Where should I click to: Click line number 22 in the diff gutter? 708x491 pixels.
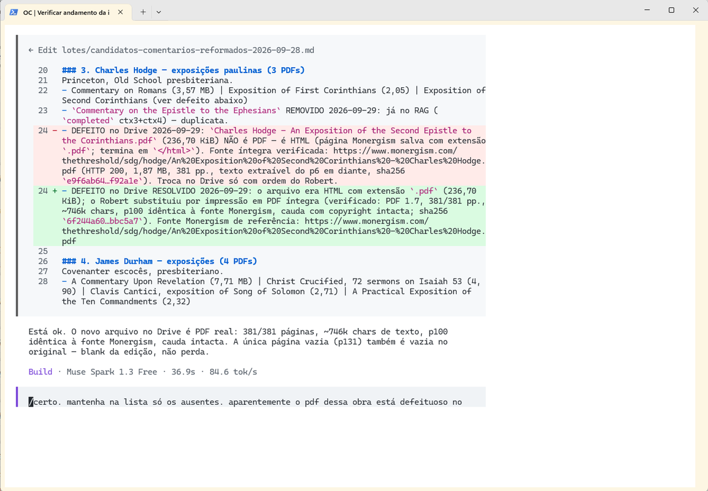[x=42, y=90]
